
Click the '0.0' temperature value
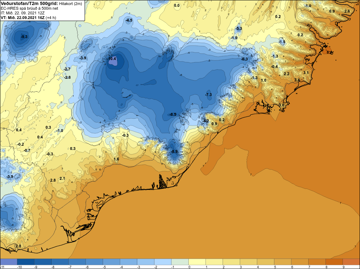coord(177,5)
